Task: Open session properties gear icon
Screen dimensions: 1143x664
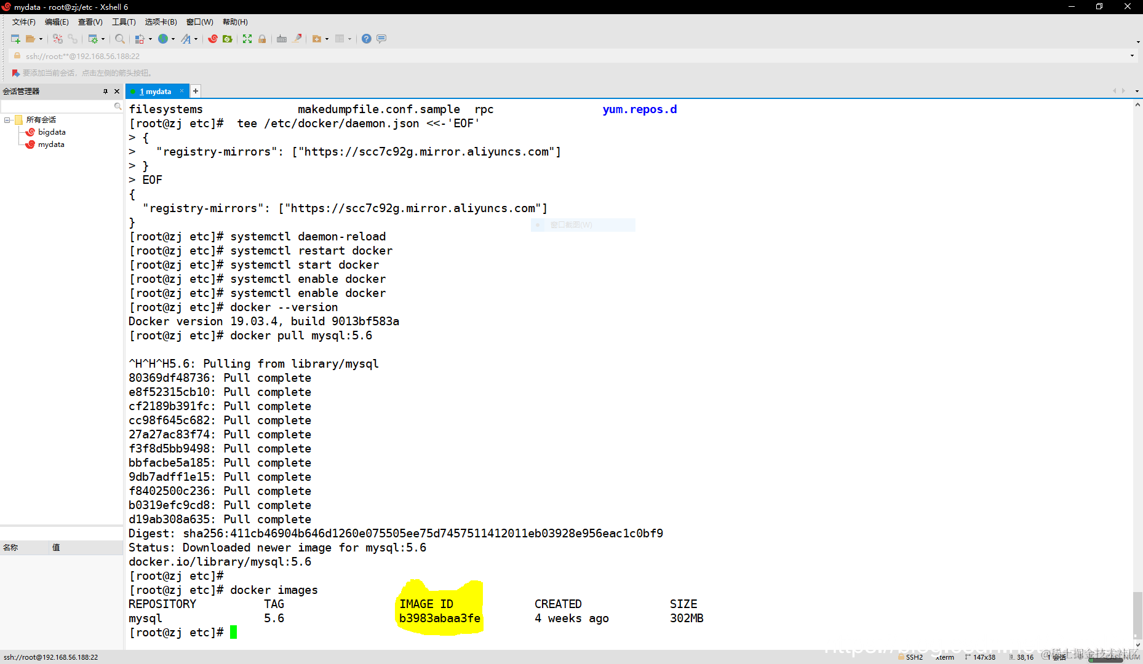Action: click(x=93, y=39)
